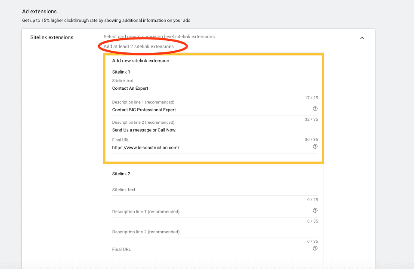
Task: Open help tooltip for Sitelink 2 Description line 1
Action: [315, 210]
